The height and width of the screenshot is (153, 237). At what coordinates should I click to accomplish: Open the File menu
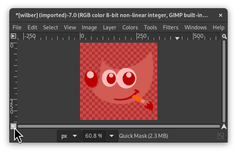point(17,27)
